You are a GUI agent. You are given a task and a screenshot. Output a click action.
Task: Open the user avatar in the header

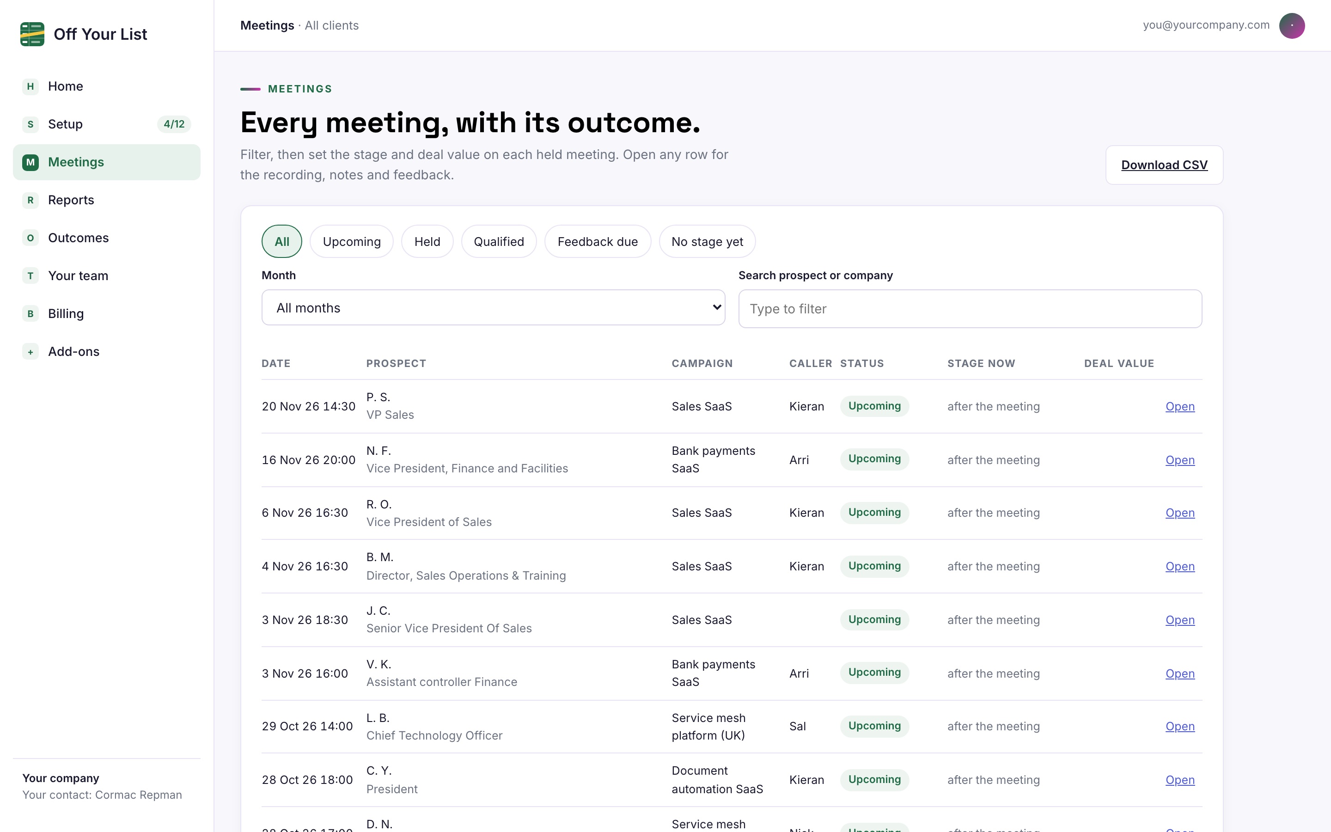pyautogui.click(x=1291, y=25)
